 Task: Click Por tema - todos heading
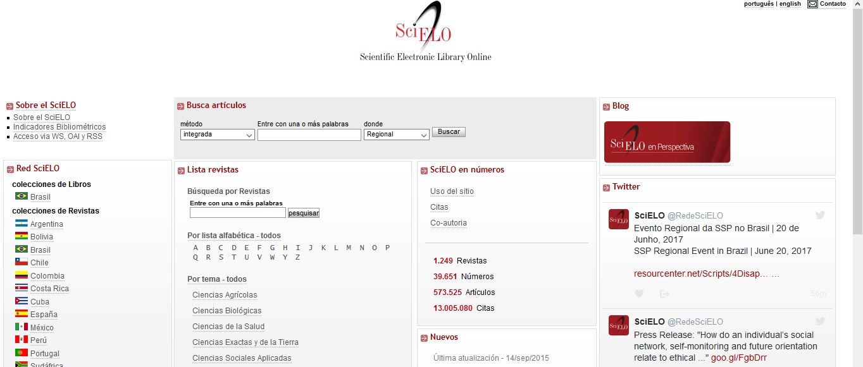point(217,279)
